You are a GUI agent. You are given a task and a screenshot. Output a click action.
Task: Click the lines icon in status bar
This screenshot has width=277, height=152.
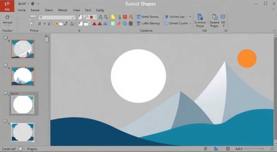206,149
